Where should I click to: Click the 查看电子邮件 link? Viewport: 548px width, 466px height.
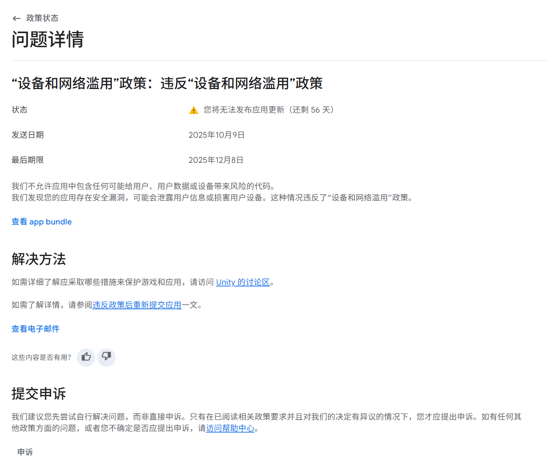(35, 329)
